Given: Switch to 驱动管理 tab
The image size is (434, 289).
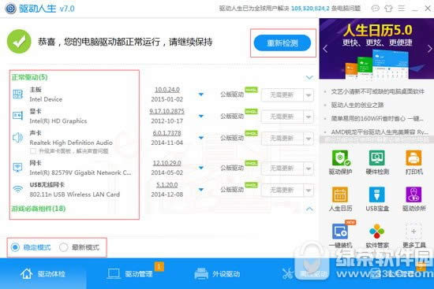Looking at the screenshot, I should point(130,274).
